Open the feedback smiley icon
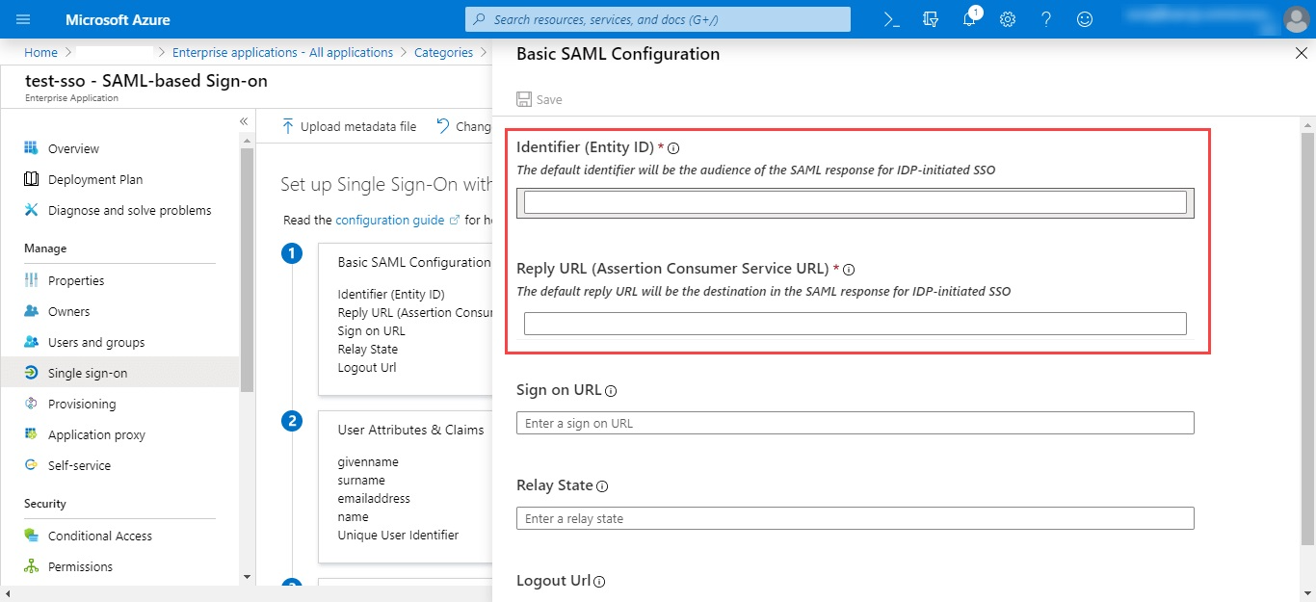 (1085, 19)
